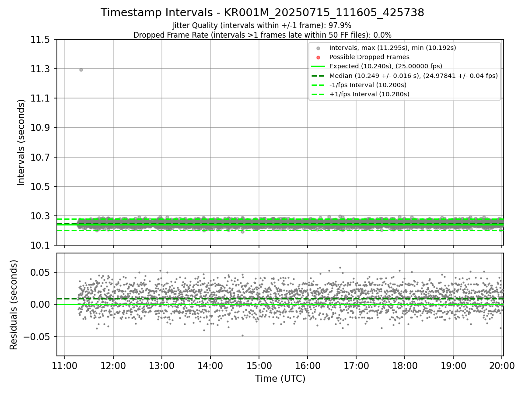The image size is (525, 394).
Task: Click the gray Intervals marker in legend
Action: point(318,48)
